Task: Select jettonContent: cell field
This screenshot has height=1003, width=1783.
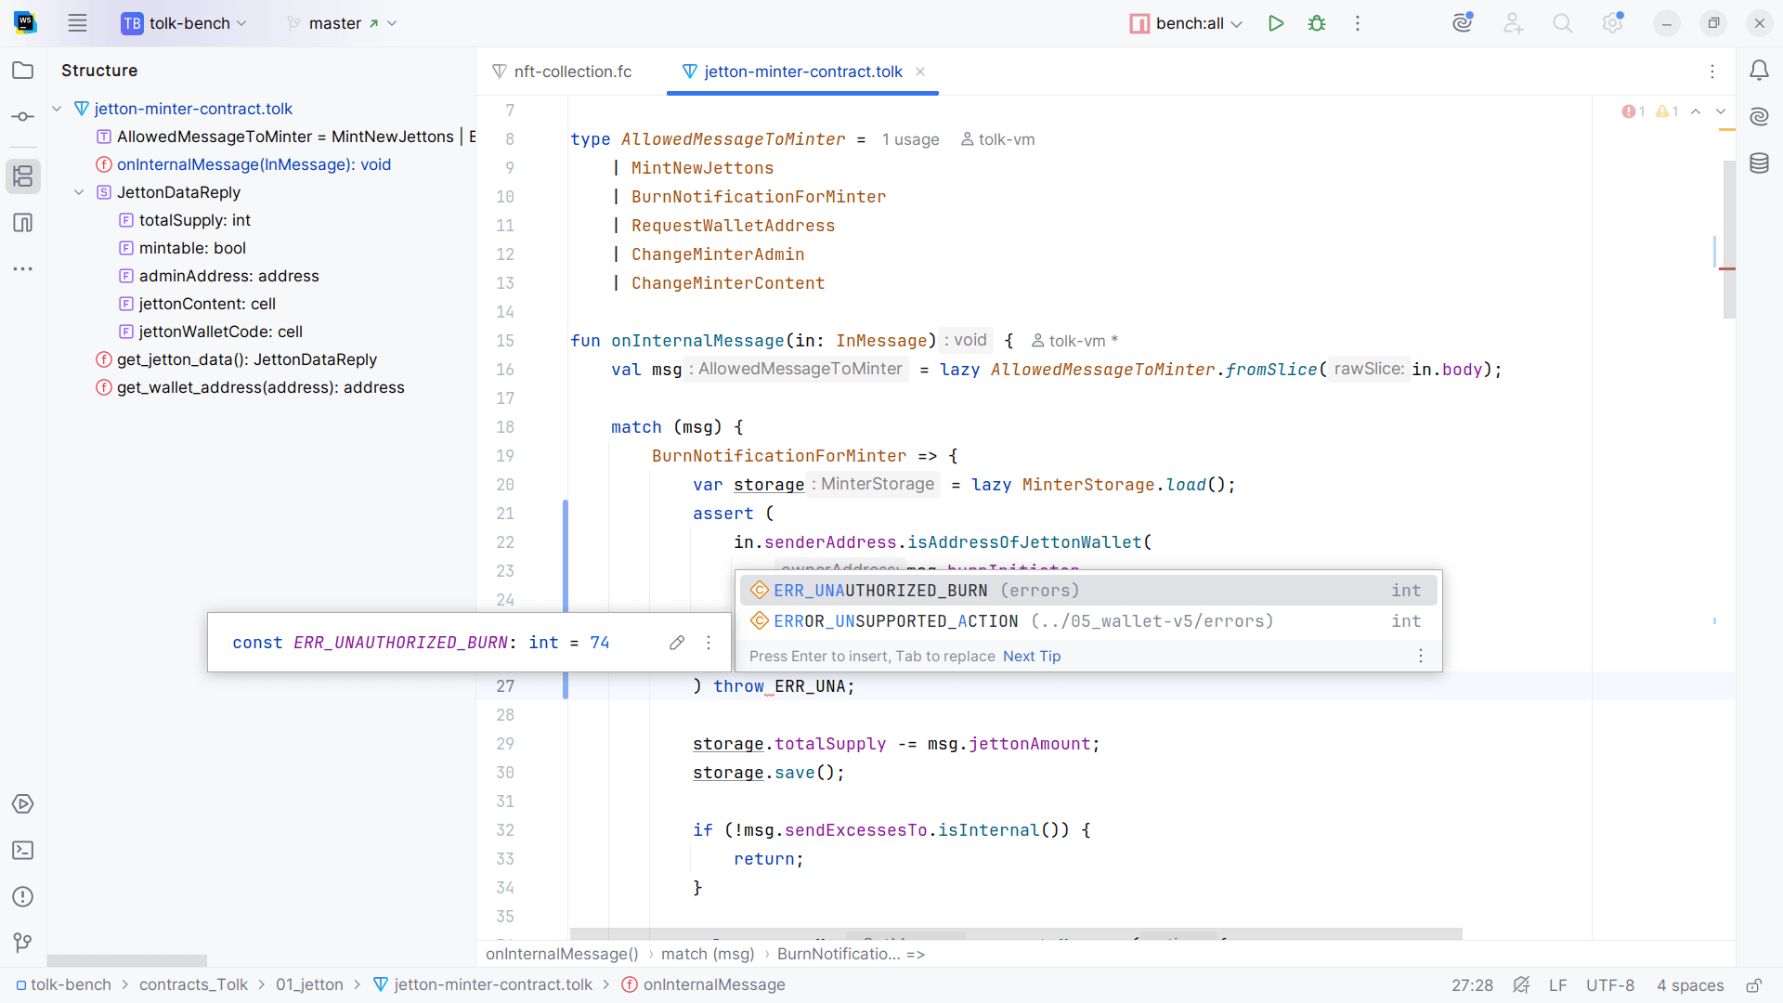Action: pyautogui.click(x=207, y=304)
